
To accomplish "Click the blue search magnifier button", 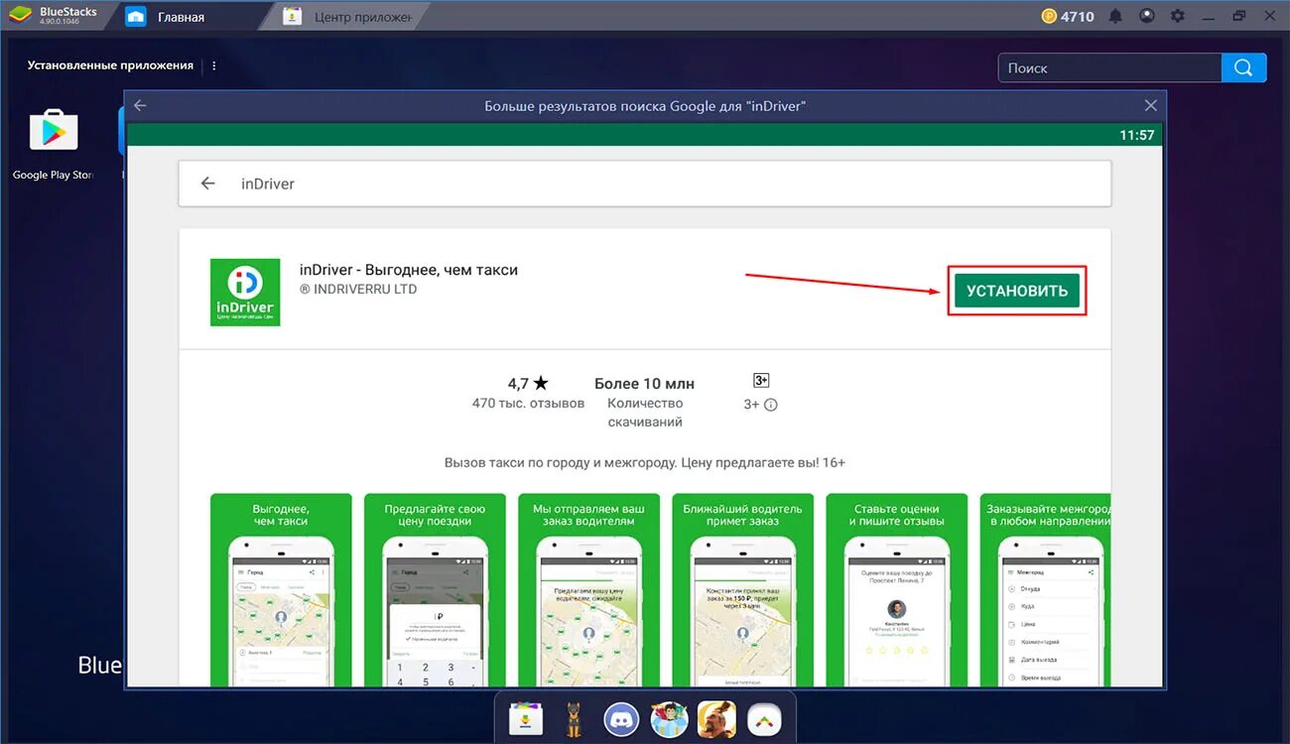I will (x=1244, y=67).
